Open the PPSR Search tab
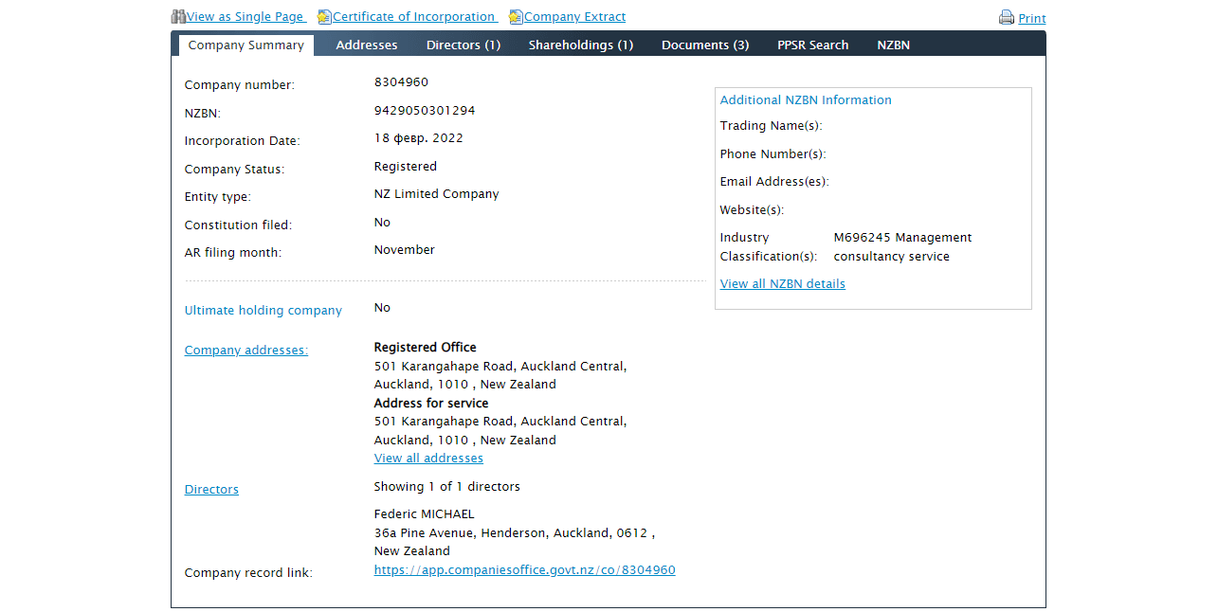This screenshot has height=612, width=1218. coord(813,45)
